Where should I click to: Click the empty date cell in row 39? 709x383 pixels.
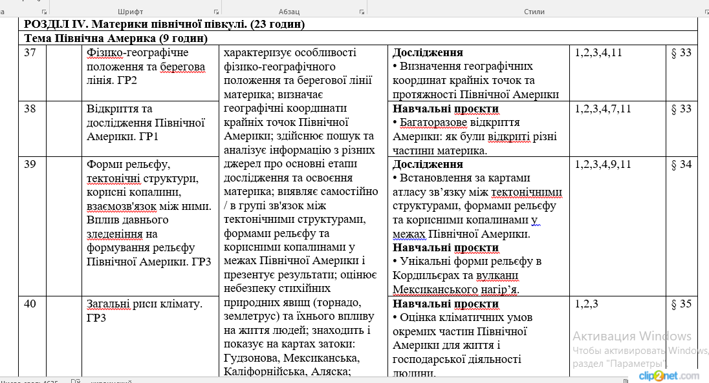point(64,226)
